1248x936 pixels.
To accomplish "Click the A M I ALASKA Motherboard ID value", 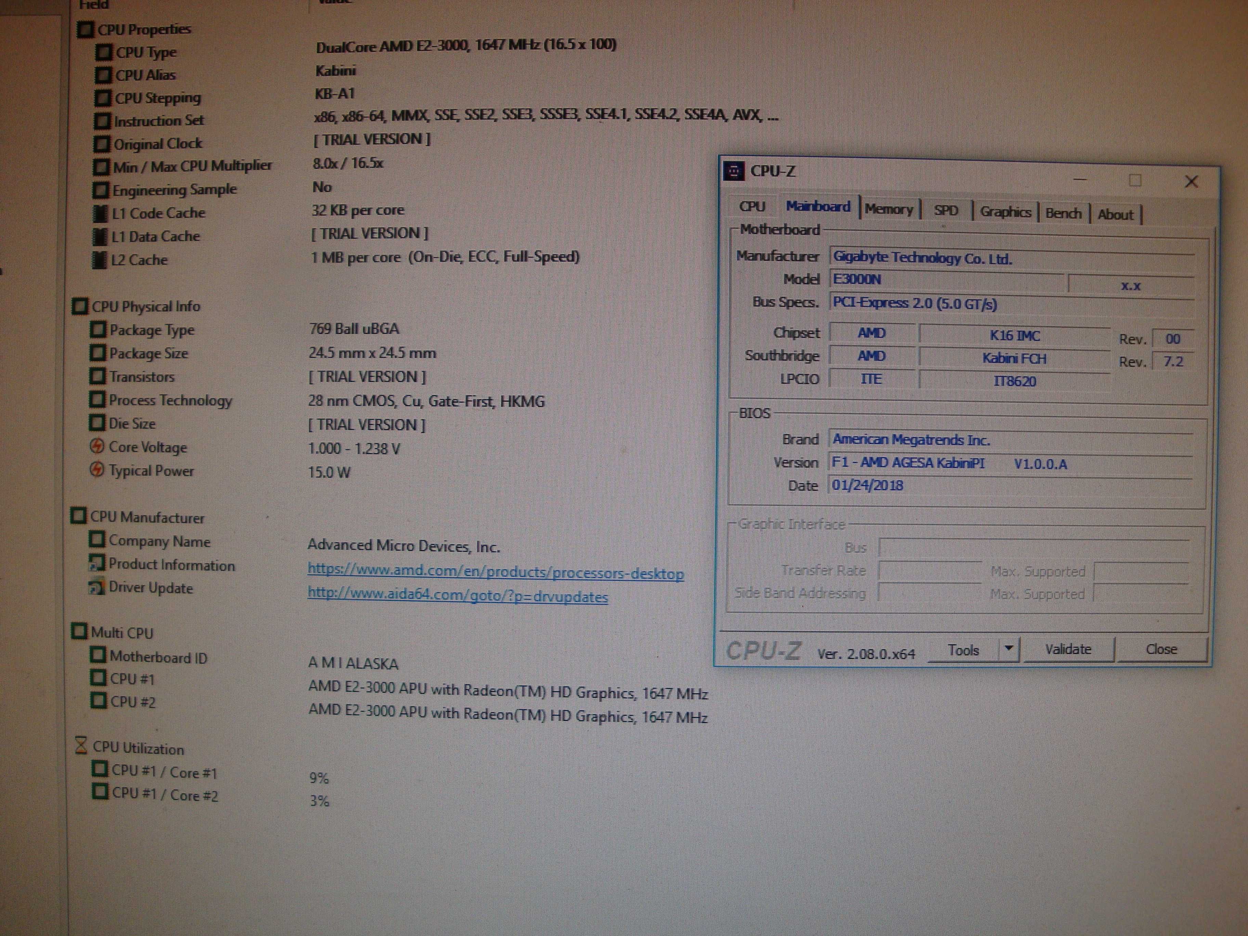I will pos(353,663).
